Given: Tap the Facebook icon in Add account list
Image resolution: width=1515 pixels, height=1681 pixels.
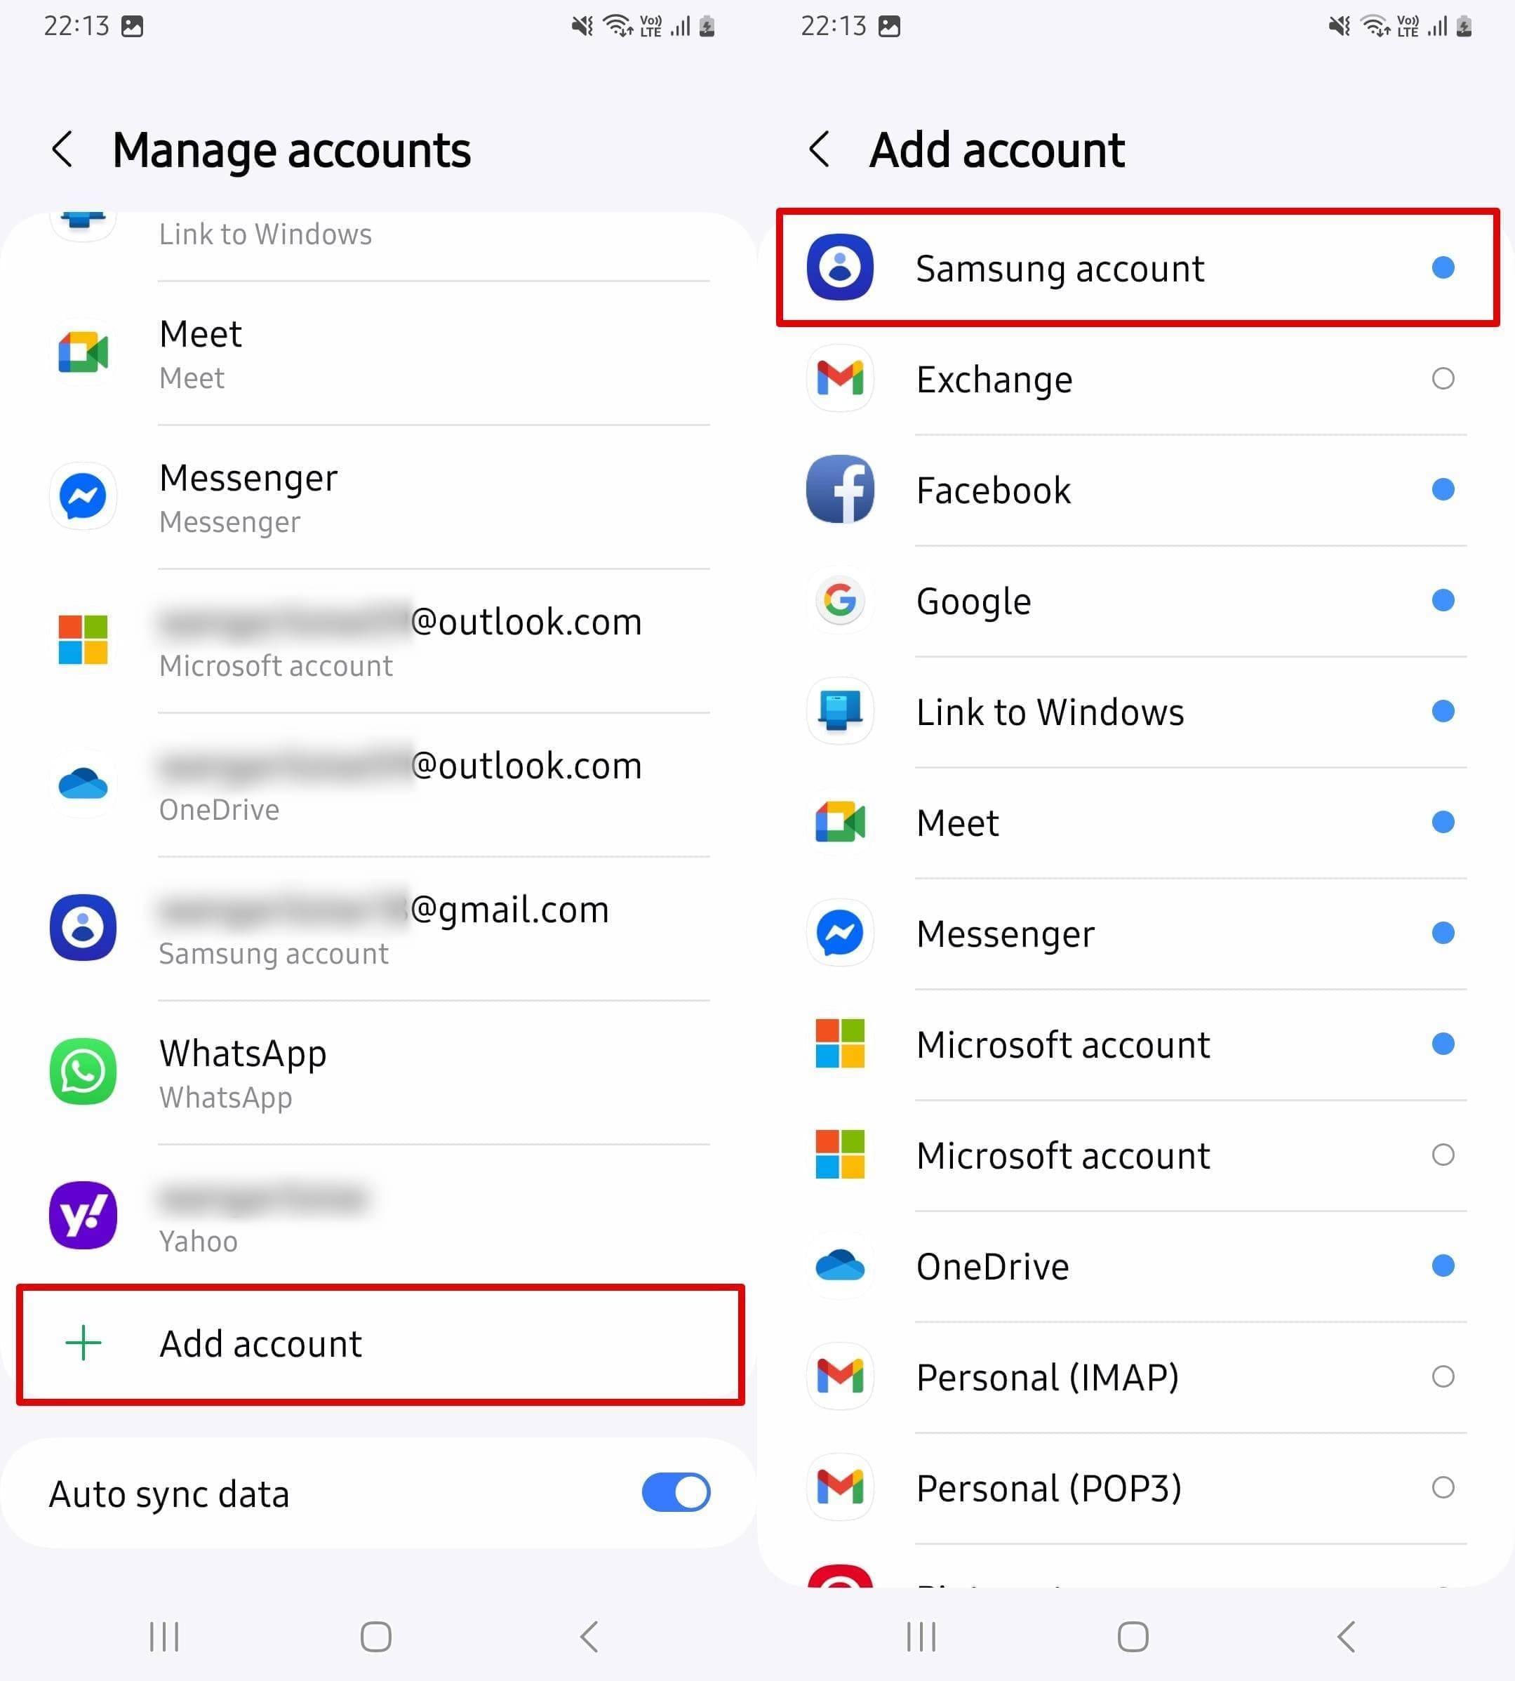Looking at the screenshot, I should pyautogui.click(x=841, y=490).
